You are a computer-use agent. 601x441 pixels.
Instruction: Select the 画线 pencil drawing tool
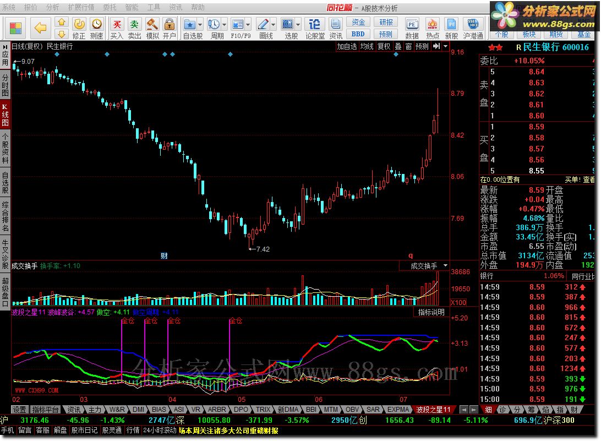[263, 25]
